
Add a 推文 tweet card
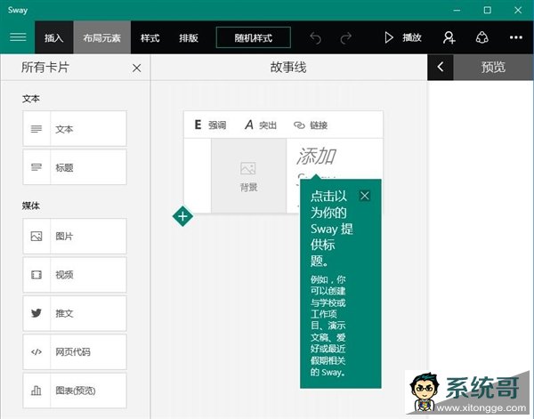[x=75, y=313]
